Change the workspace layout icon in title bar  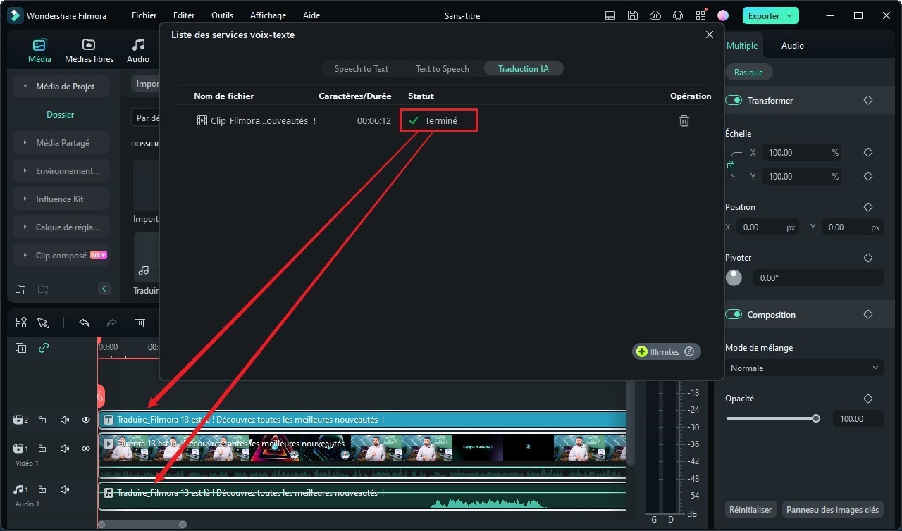point(610,15)
